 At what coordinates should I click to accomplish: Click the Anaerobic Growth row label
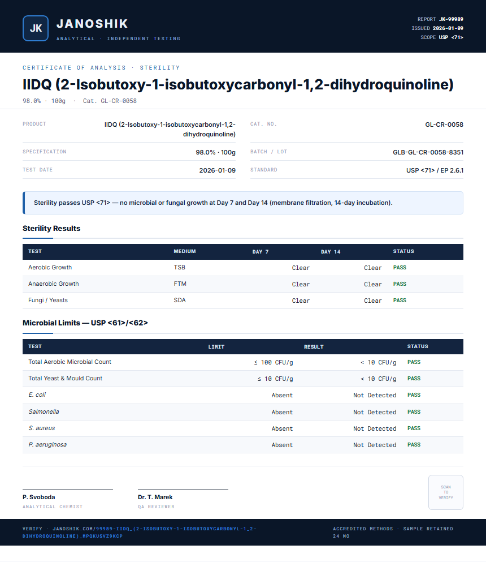point(54,284)
